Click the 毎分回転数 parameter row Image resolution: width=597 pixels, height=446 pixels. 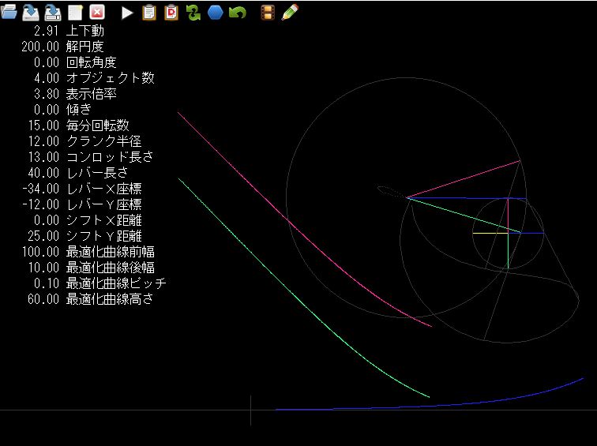(x=78, y=126)
